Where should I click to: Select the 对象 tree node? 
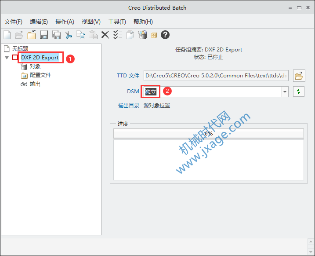35,66
